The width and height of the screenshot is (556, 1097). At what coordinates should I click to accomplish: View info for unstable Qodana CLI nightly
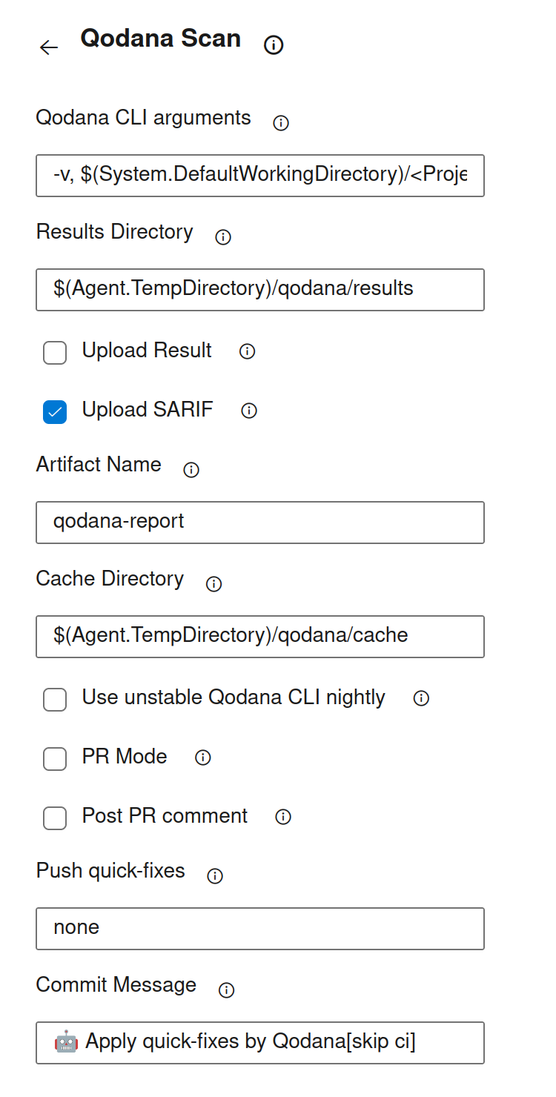[420, 698]
